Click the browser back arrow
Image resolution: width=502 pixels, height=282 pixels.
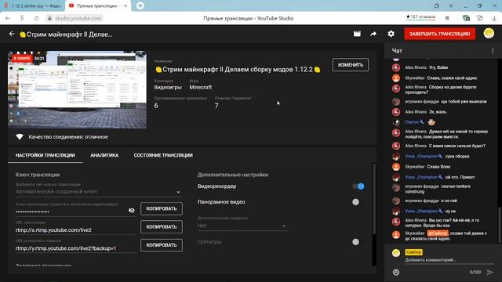tap(8, 18)
